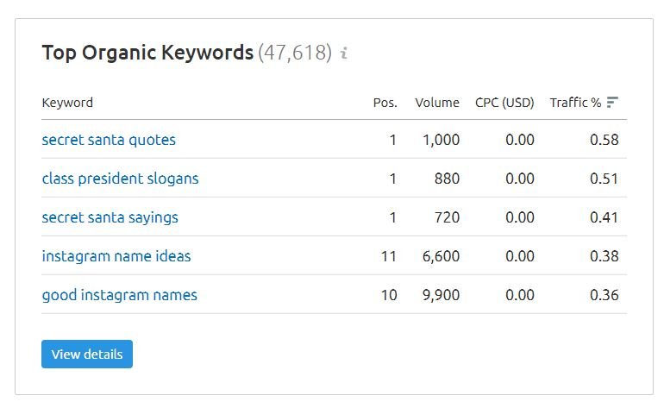The image size is (664, 408).
Task: Click position 11 for instagram name ideas
Action: pos(389,256)
